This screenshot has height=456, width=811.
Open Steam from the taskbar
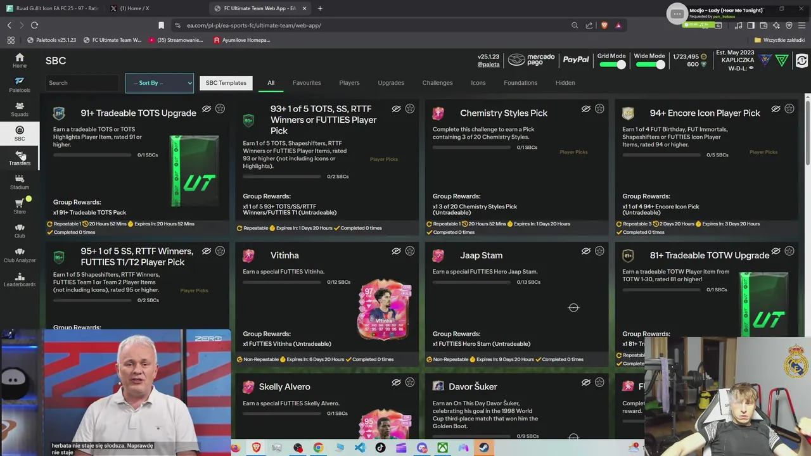(484, 448)
